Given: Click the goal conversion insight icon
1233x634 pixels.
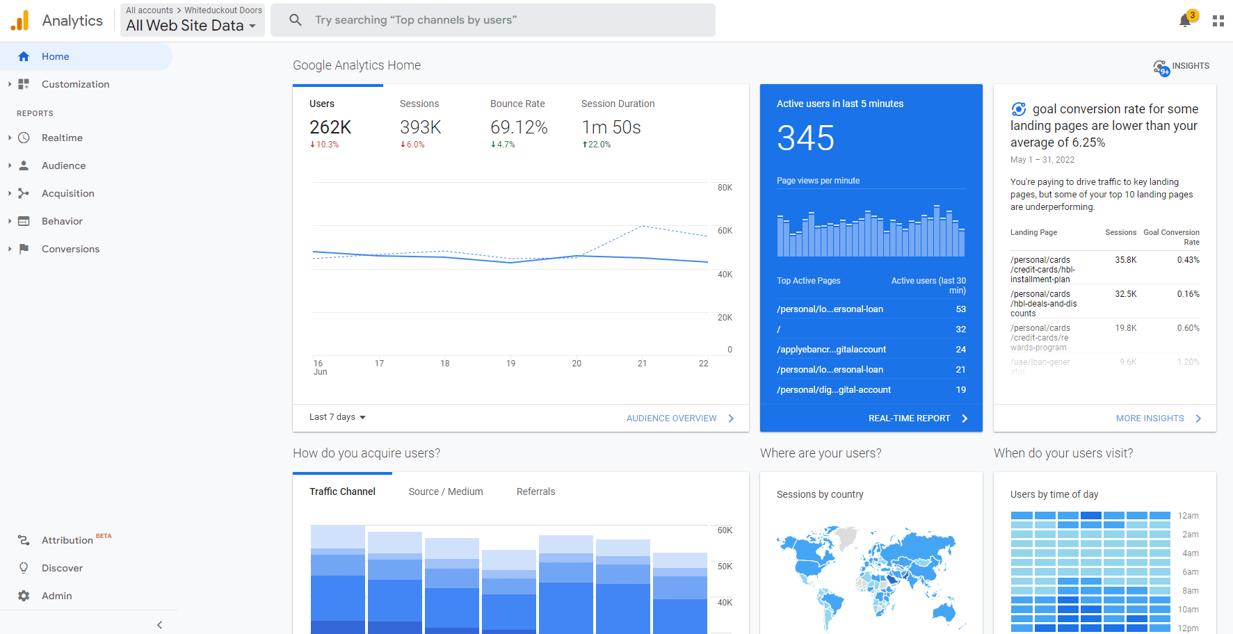Looking at the screenshot, I should pyautogui.click(x=1019, y=109).
